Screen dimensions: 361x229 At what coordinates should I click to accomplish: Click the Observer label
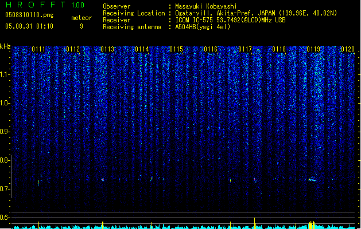tap(117, 6)
